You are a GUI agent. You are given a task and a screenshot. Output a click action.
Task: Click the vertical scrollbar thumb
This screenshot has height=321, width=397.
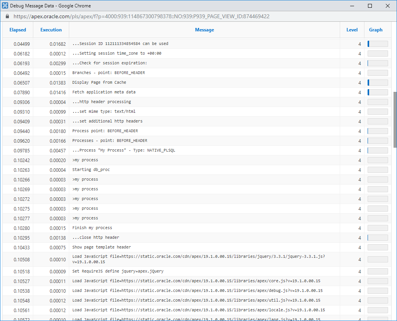pos(395,119)
